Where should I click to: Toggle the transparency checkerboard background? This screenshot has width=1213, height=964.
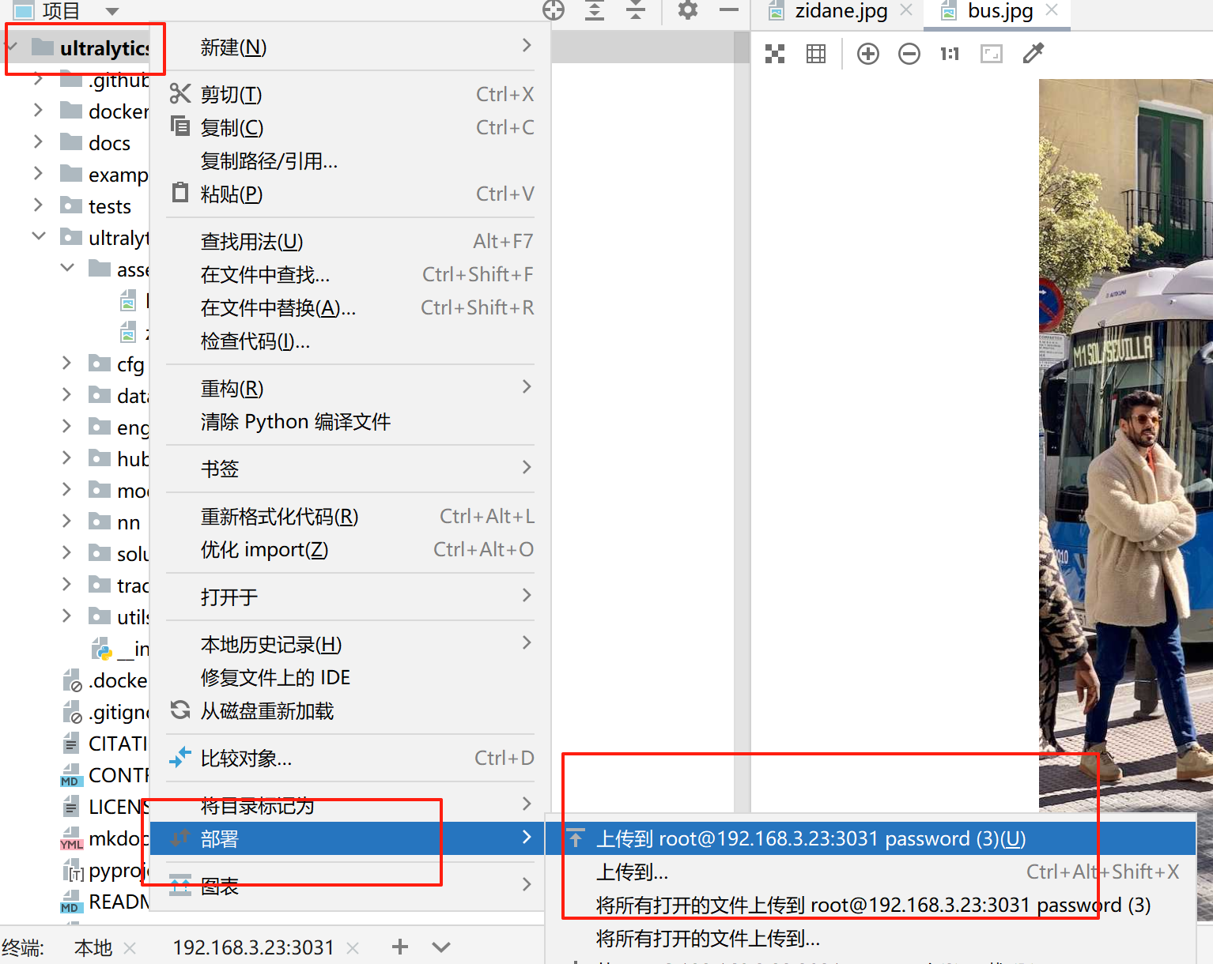click(x=774, y=53)
